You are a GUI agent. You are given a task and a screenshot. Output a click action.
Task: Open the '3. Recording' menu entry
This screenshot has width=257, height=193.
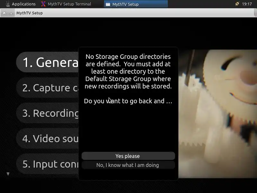48,113
